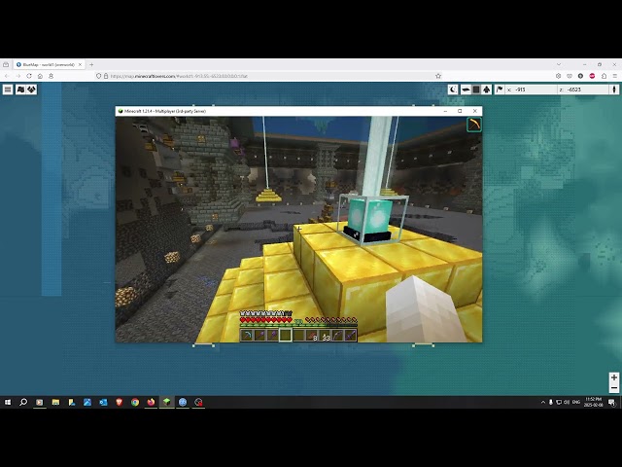Open Outlook from the taskbar
The image size is (622, 467).
click(x=103, y=402)
